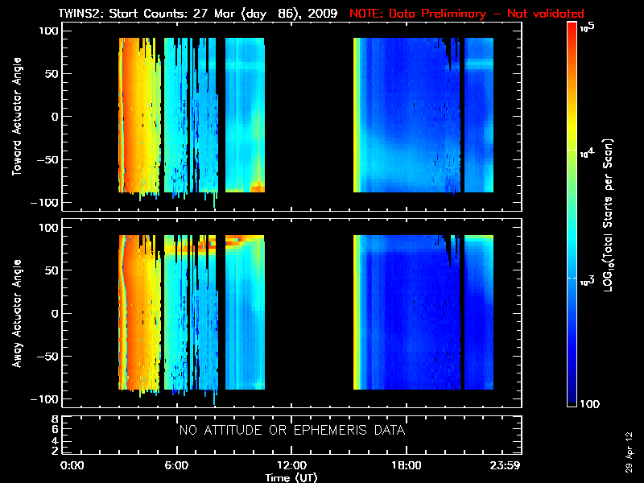Click the 100 label at the colorbar bottom
The width and height of the screenshot is (644, 483).
point(588,402)
